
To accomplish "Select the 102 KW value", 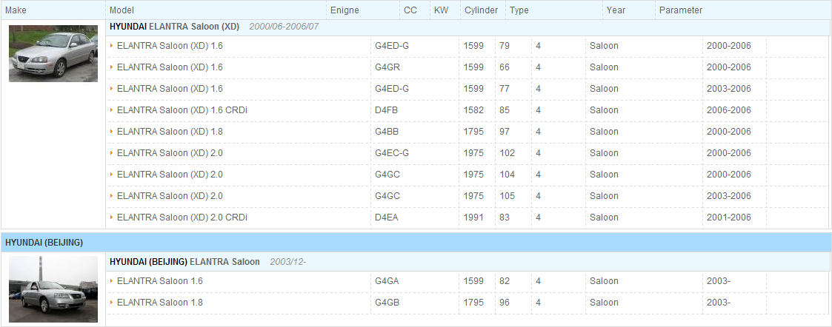I will coord(507,153).
